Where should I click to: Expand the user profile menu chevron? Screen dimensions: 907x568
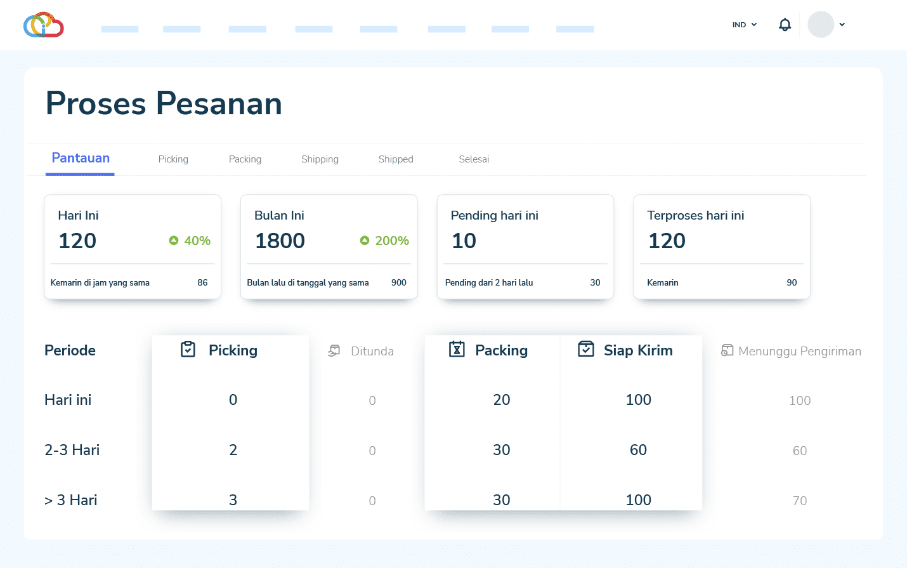(x=842, y=25)
